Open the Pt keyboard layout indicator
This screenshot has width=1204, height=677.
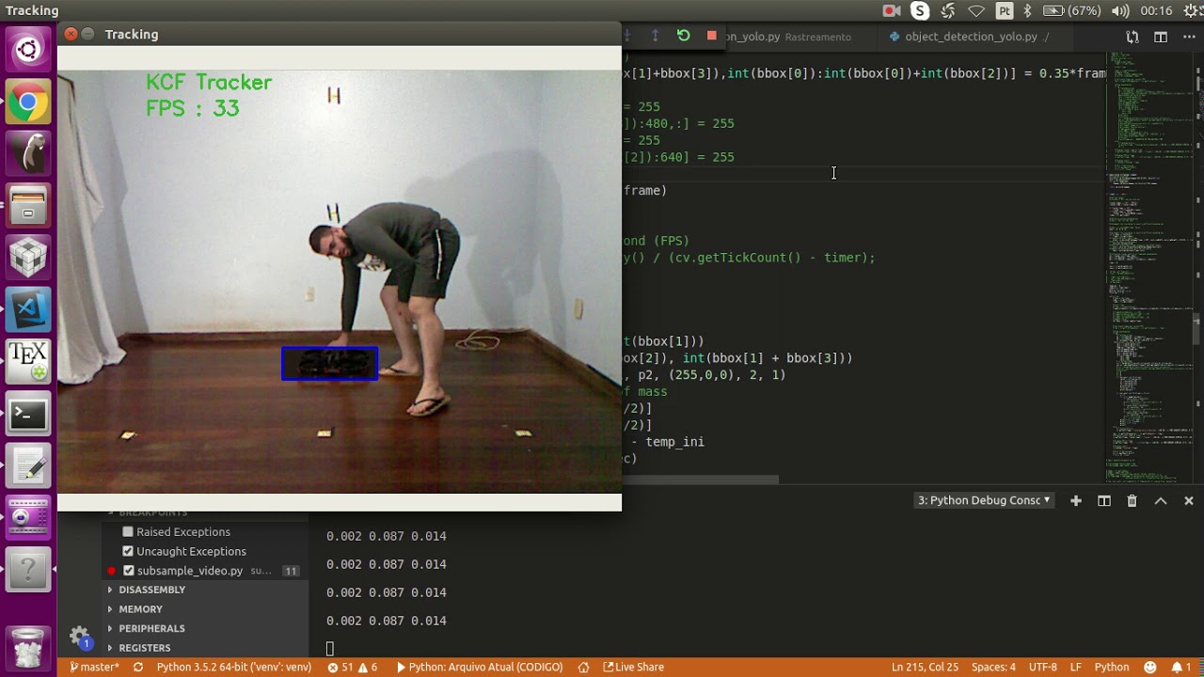[1005, 11]
